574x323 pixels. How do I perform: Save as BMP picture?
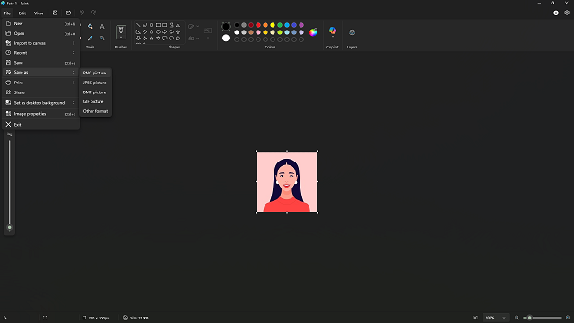coord(96,92)
